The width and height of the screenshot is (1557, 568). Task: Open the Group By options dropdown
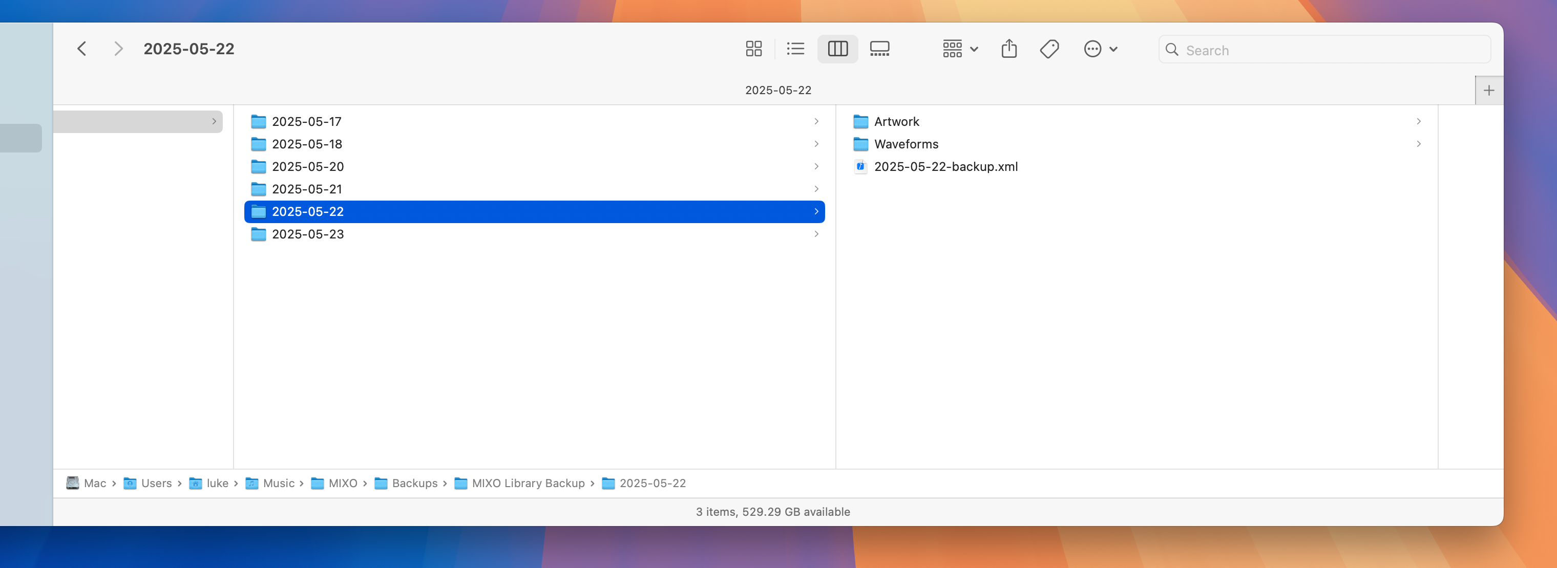click(x=960, y=49)
